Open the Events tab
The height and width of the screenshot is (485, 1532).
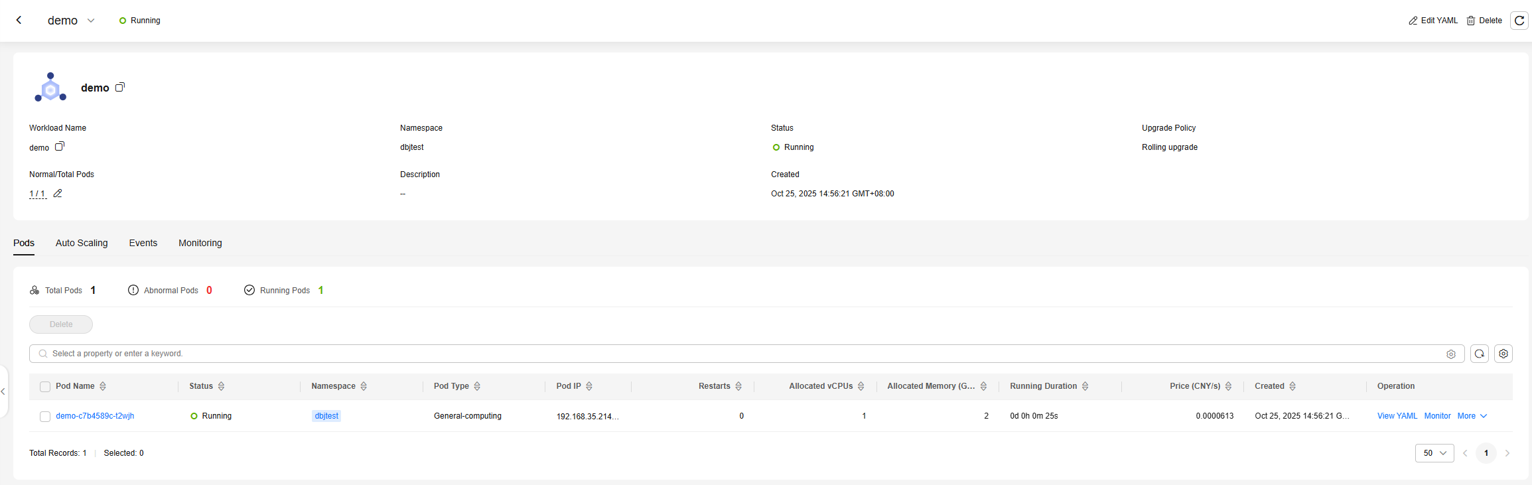143,243
